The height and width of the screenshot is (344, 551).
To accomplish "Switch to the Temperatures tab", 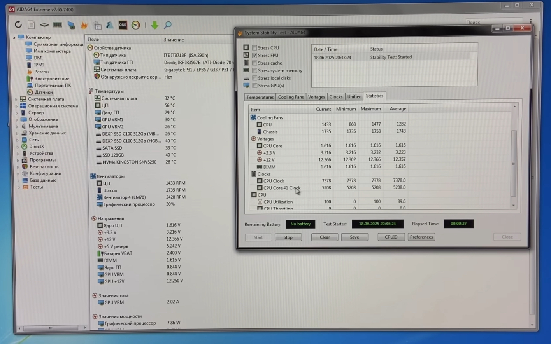I will pyautogui.click(x=260, y=97).
